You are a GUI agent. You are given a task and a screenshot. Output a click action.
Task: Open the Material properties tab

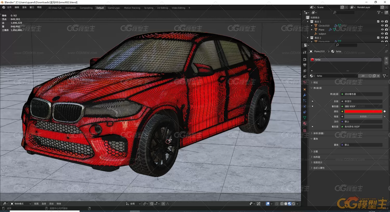tap(304, 123)
